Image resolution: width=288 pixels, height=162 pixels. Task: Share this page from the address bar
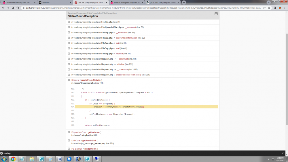coord(264,8)
